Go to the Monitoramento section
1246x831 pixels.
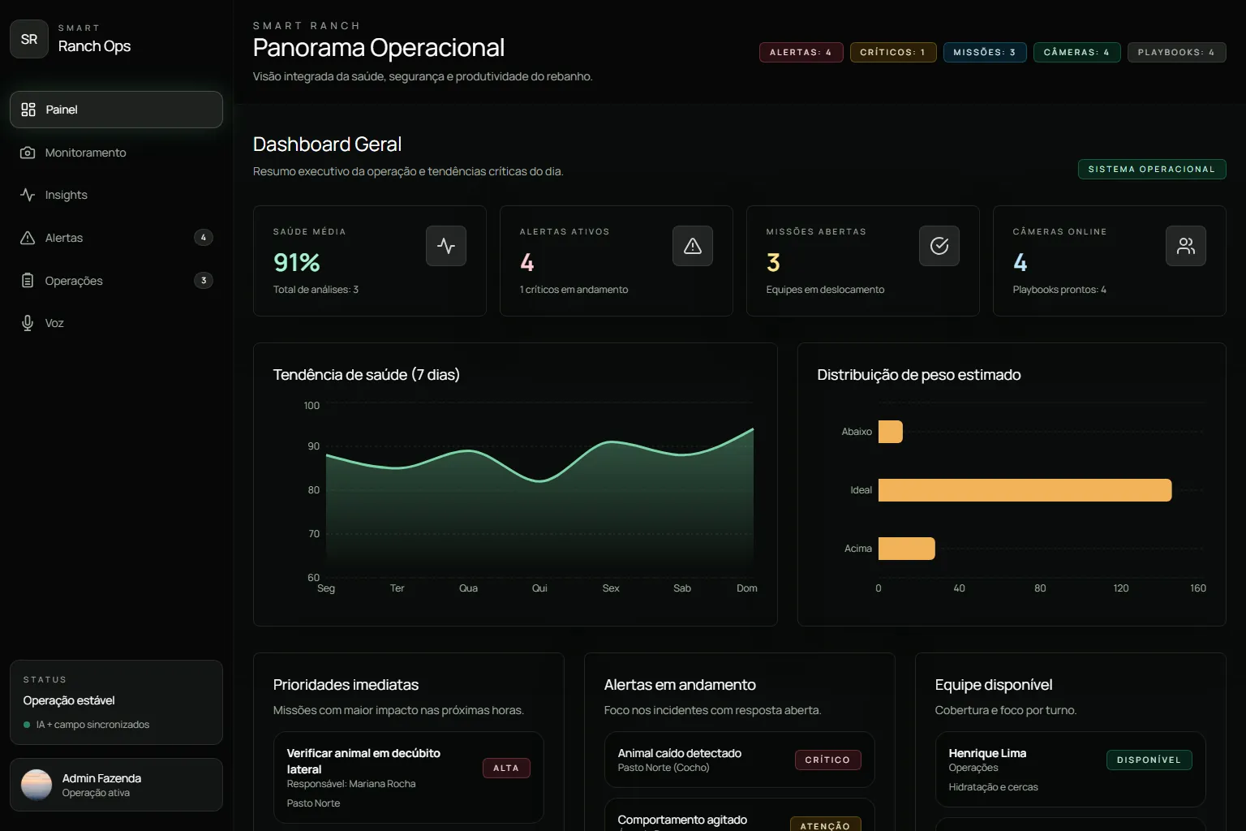click(116, 153)
